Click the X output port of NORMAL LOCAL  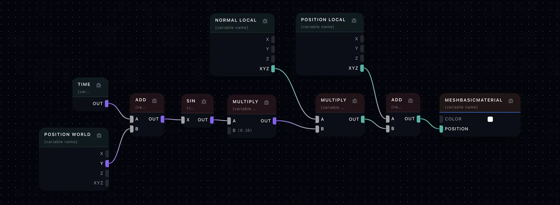coord(273,40)
